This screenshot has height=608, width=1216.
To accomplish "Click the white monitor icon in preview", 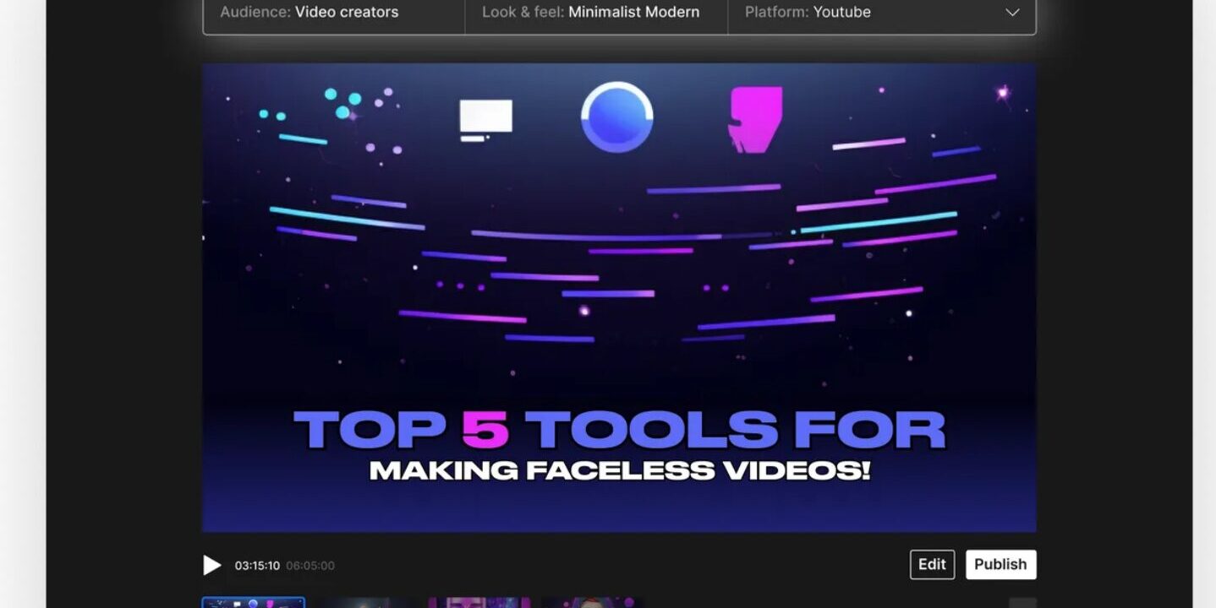I will 485,119.
